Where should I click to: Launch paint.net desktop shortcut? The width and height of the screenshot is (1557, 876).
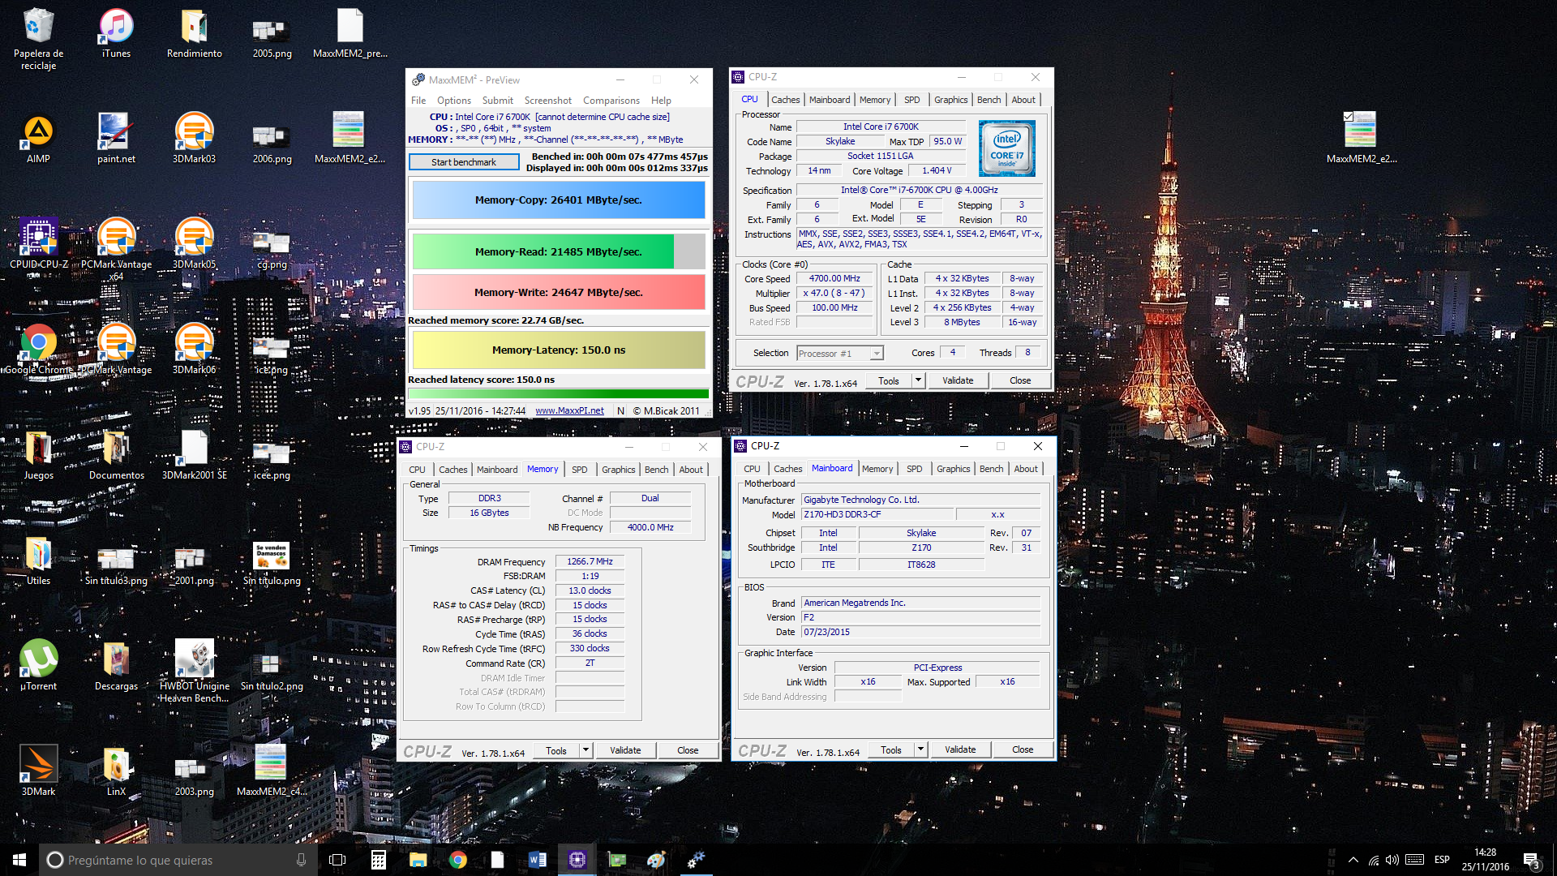point(116,140)
